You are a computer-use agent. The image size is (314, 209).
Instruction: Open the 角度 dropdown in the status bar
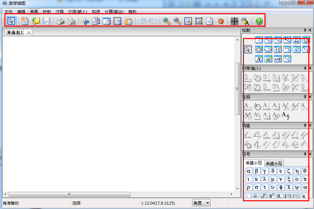point(201,203)
